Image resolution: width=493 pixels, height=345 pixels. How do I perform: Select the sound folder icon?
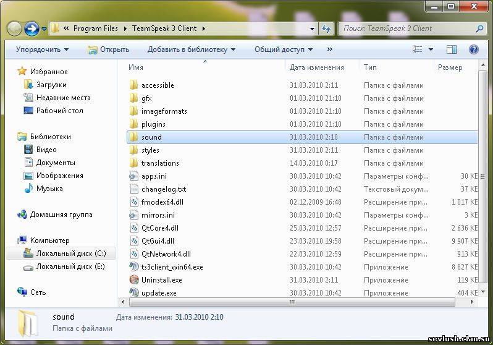tap(133, 137)
